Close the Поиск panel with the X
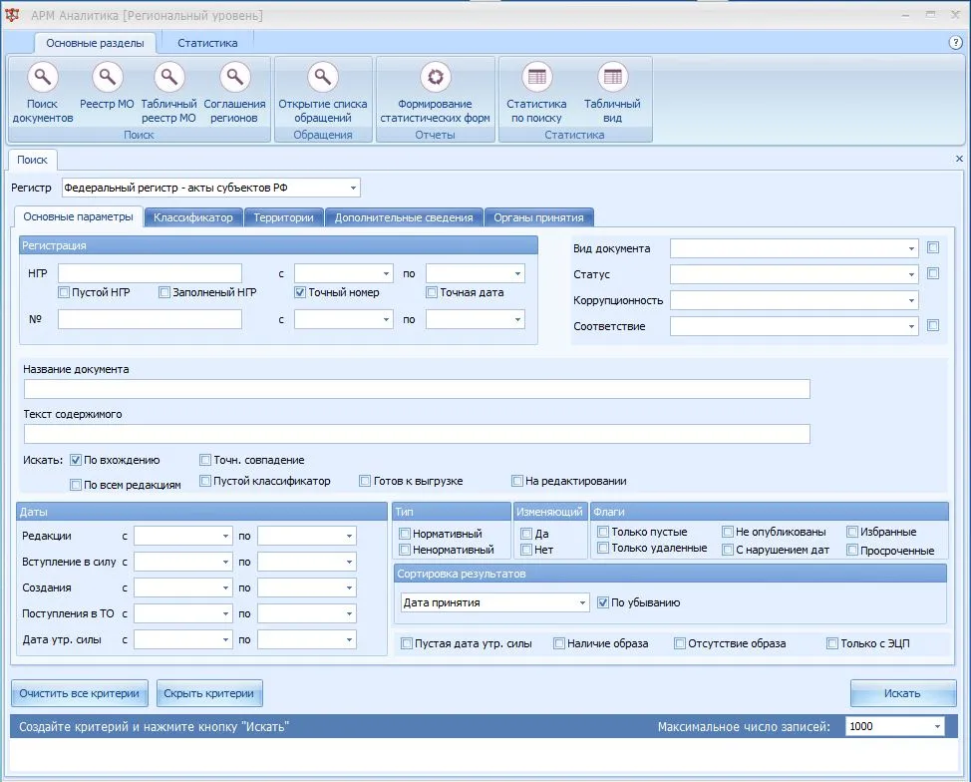Screen dimensions: 971x782 pyautogui.click(x=959, y=160)
